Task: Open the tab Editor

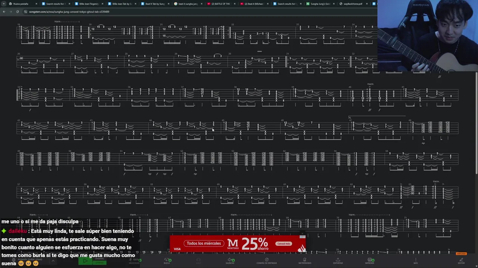Action: tap(461, 261)
